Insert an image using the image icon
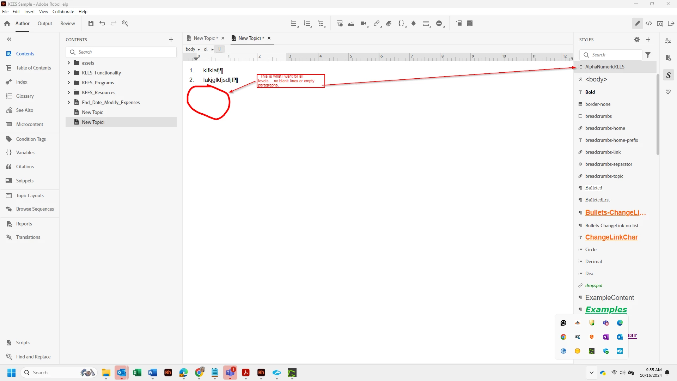The width and height of the screenshot is (677, 381). [351, 23]
